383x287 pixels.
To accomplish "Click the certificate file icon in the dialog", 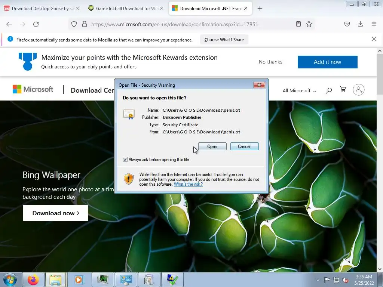I will tap(129, 114).
